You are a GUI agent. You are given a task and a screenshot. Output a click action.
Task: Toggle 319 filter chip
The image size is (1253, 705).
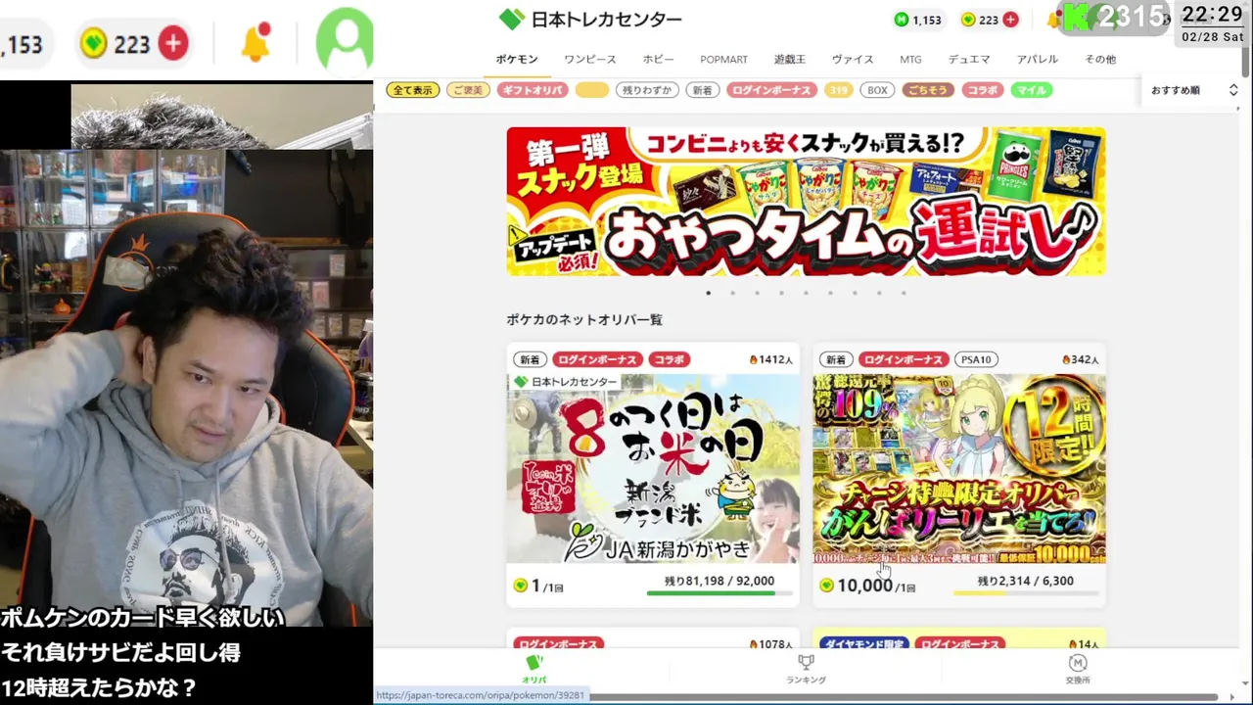(x=838, y=90)
